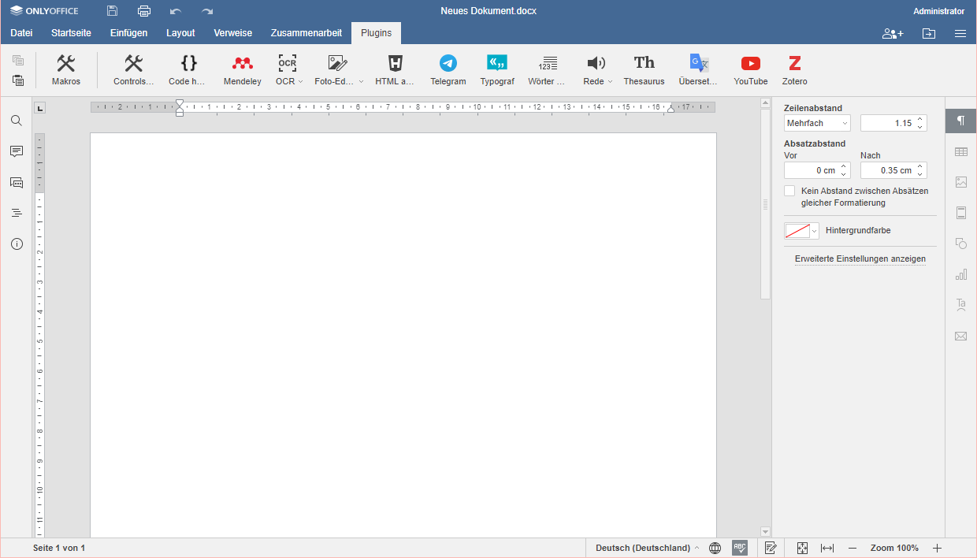977x558 pixels.
Task: Launch the Zotero plugin
Action: click(794, 69)
